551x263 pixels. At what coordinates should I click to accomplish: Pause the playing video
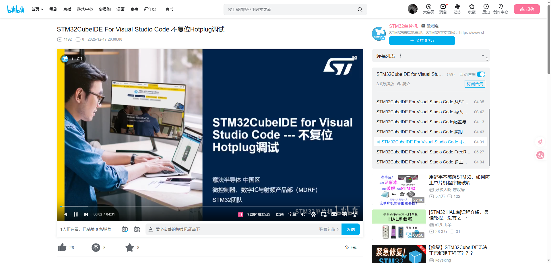(76, 214)
